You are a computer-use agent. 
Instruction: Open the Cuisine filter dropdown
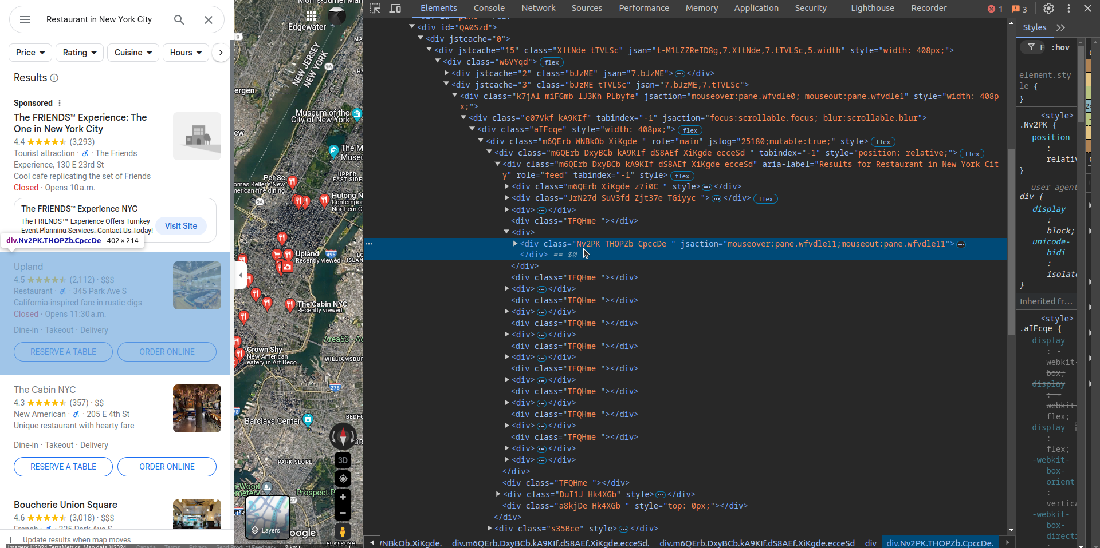pos(133,53)
